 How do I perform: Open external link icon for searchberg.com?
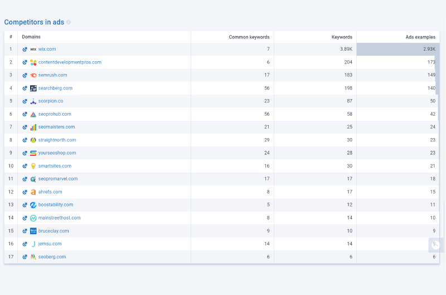pos(25,88)
